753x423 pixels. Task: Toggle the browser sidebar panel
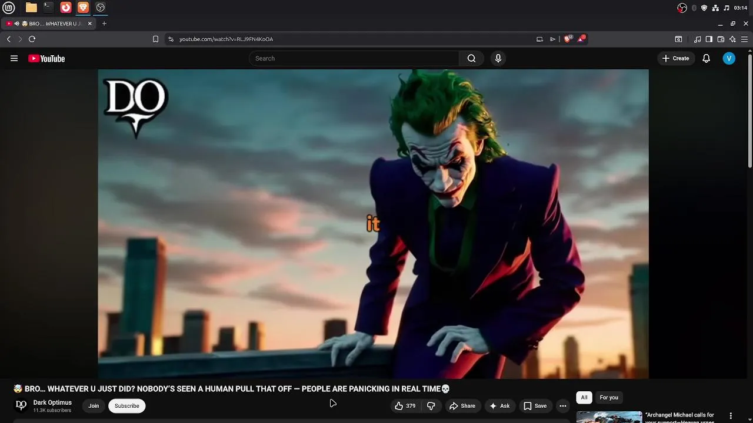(709, 39)
